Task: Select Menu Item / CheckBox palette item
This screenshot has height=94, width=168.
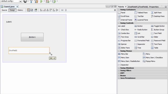Action: click(153, 57)
